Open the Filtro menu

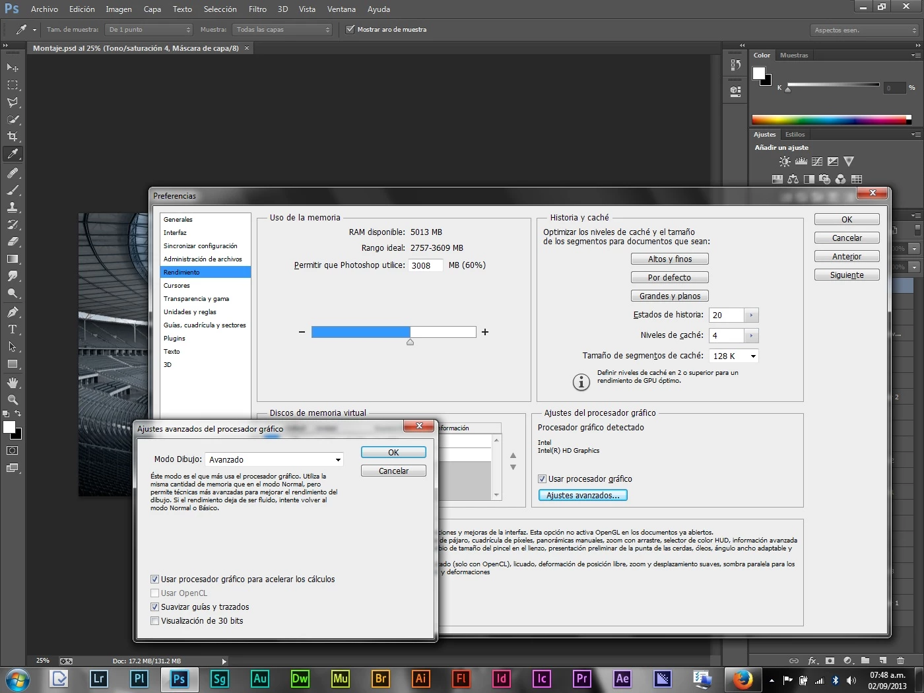(x=257, y=9)
